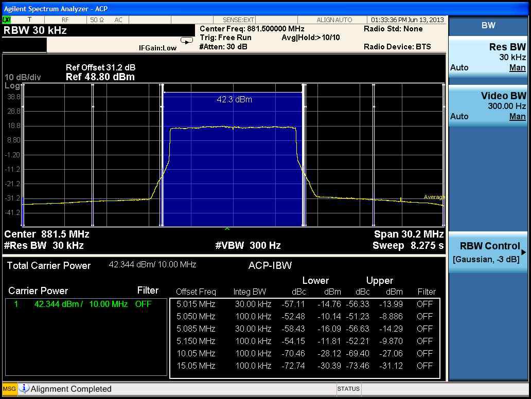Select the 10.05 MHz offset row
This screenshot has height=399, width=531.
coord(305,353)
